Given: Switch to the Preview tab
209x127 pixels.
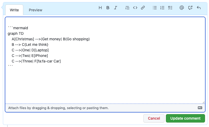Looking at the screenshot, I should (x=35, y=10).
